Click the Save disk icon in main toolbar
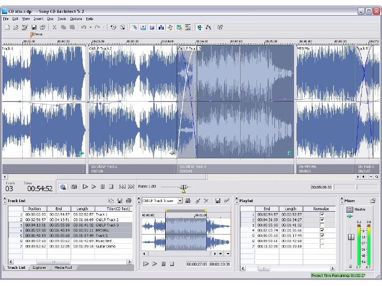This screenshot has height=286, width=382. click(x=34, y=27)
